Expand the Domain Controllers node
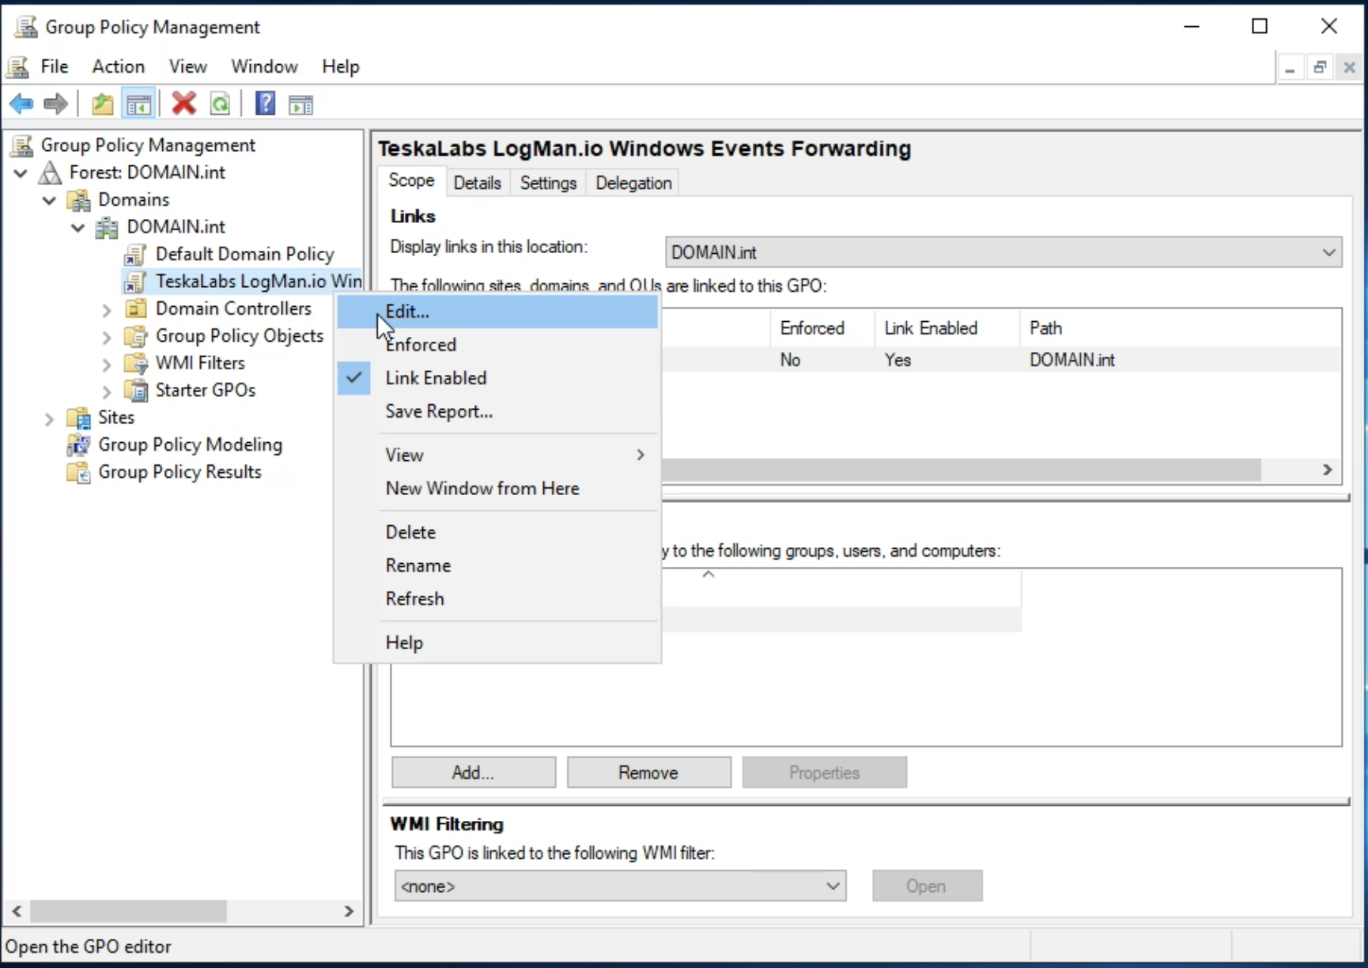Image resolution: width=1368 pixels, height=968 pixels. (x=107, y=310)
